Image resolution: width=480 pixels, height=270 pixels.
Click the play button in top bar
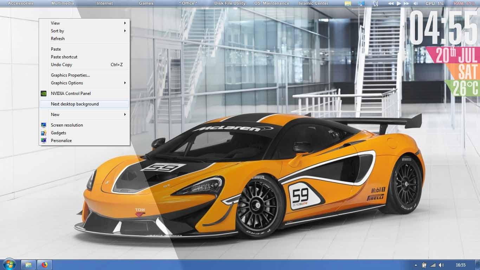click(399, 3)
